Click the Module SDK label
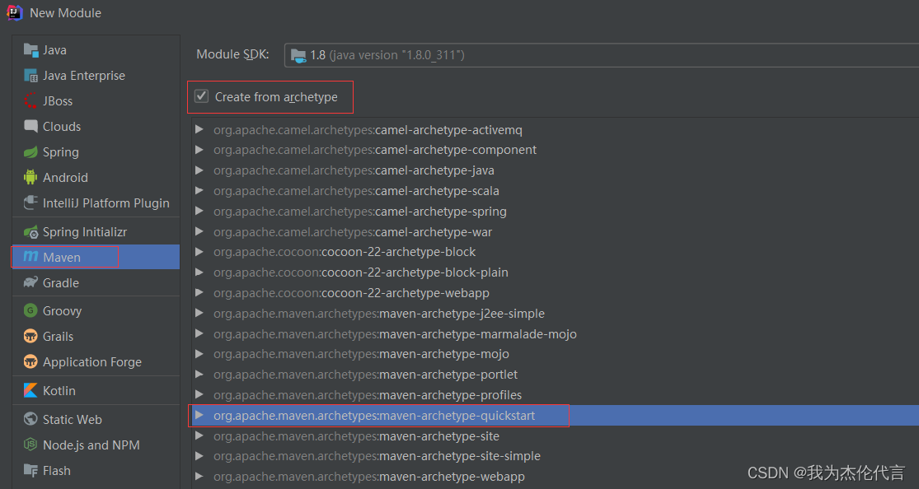 point(232,54)
